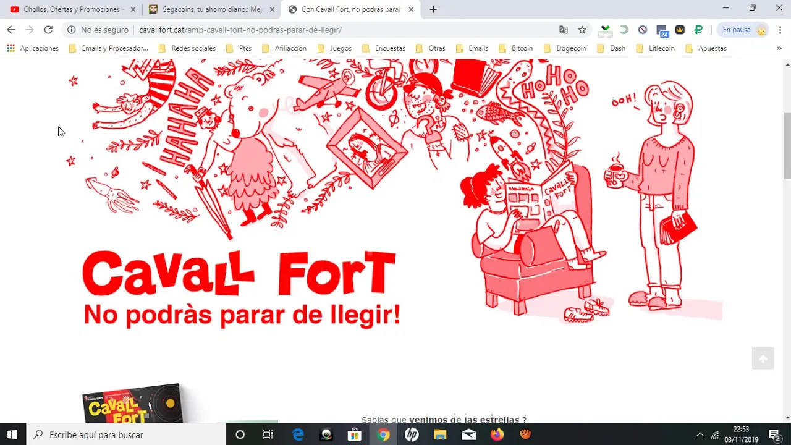Screen dimensions: 791x445
Task: Open the Wi-Fi network tray icon
Action: [x=715, y=434]
